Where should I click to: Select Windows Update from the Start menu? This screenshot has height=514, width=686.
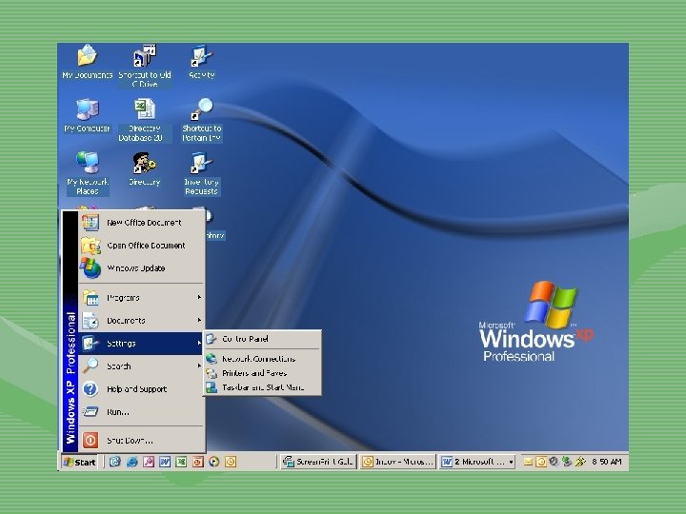click(142, 267)
